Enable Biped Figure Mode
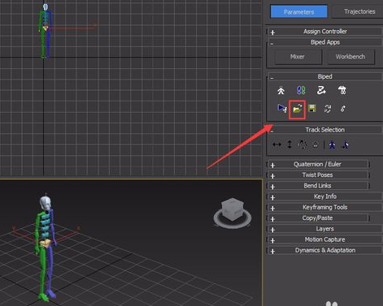The image size is (383, 306). (281, 90)
